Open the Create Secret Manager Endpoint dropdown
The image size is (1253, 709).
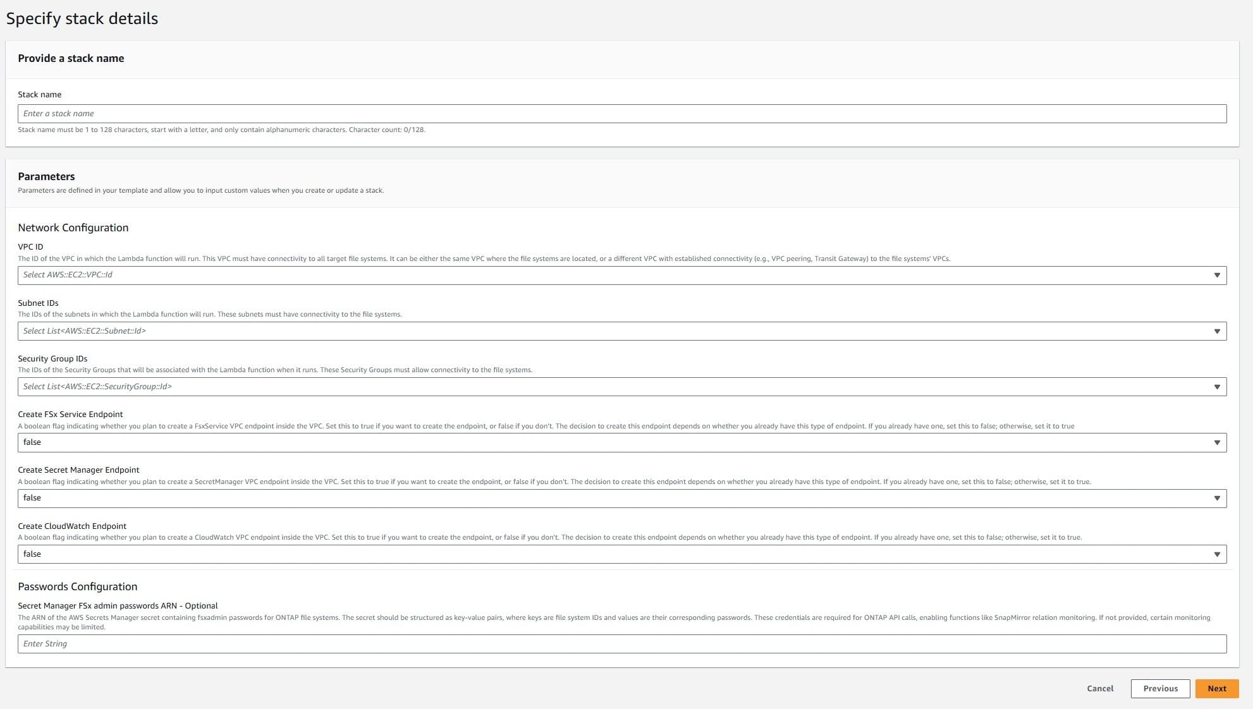(x=622, y=498)
